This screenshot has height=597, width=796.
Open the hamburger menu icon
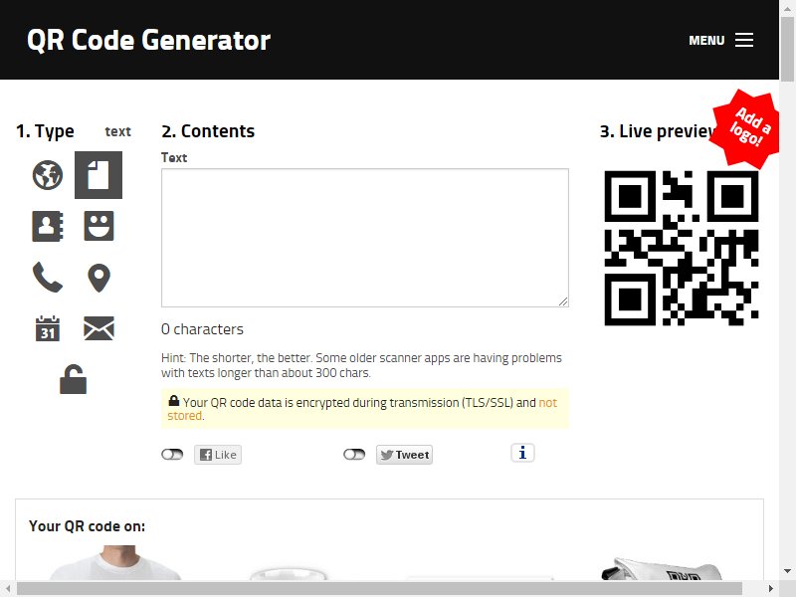click(744, 40)
